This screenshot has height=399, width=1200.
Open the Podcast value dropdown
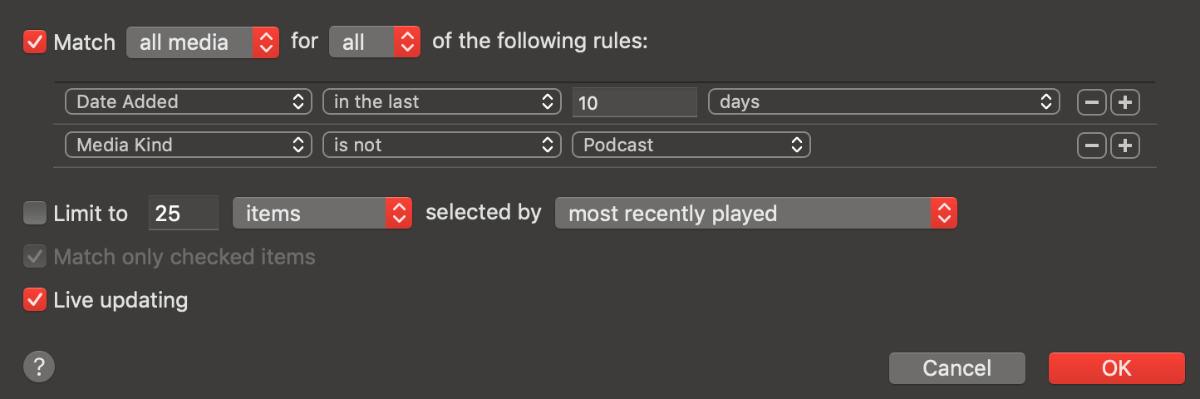(x=691, y=145)
